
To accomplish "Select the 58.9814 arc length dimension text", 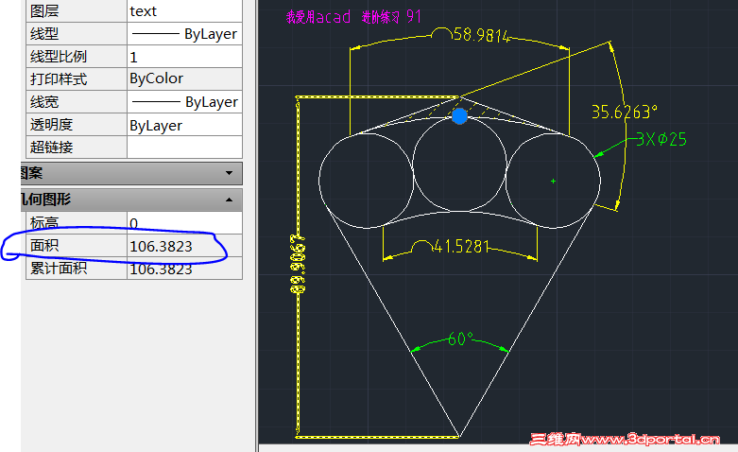I will [x=482, y=35].
